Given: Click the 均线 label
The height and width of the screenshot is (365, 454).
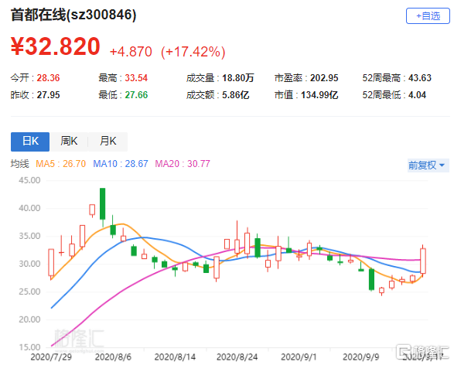Looking at the screenshot, I should (x=20, y=164).
